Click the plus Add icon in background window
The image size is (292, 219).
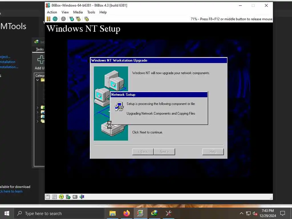[41, 60]
